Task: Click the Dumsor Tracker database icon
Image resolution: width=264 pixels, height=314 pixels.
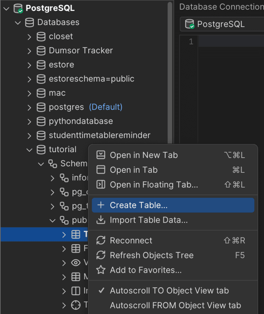Action: (41, 51)
